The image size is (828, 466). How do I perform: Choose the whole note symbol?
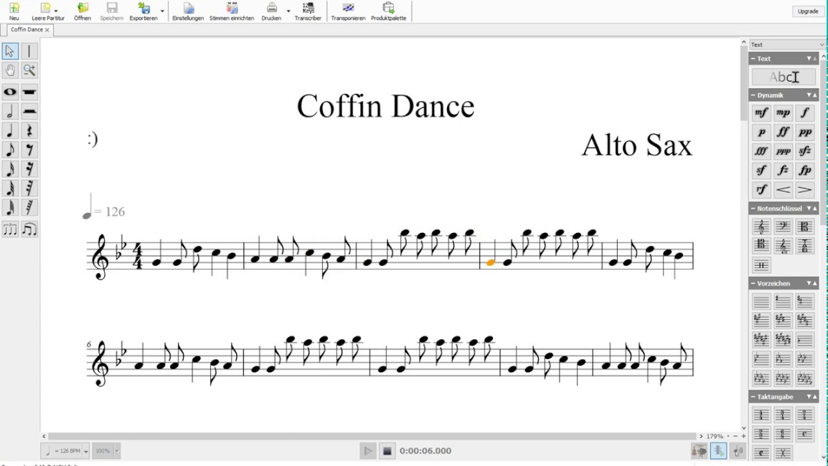click(10, 92)
